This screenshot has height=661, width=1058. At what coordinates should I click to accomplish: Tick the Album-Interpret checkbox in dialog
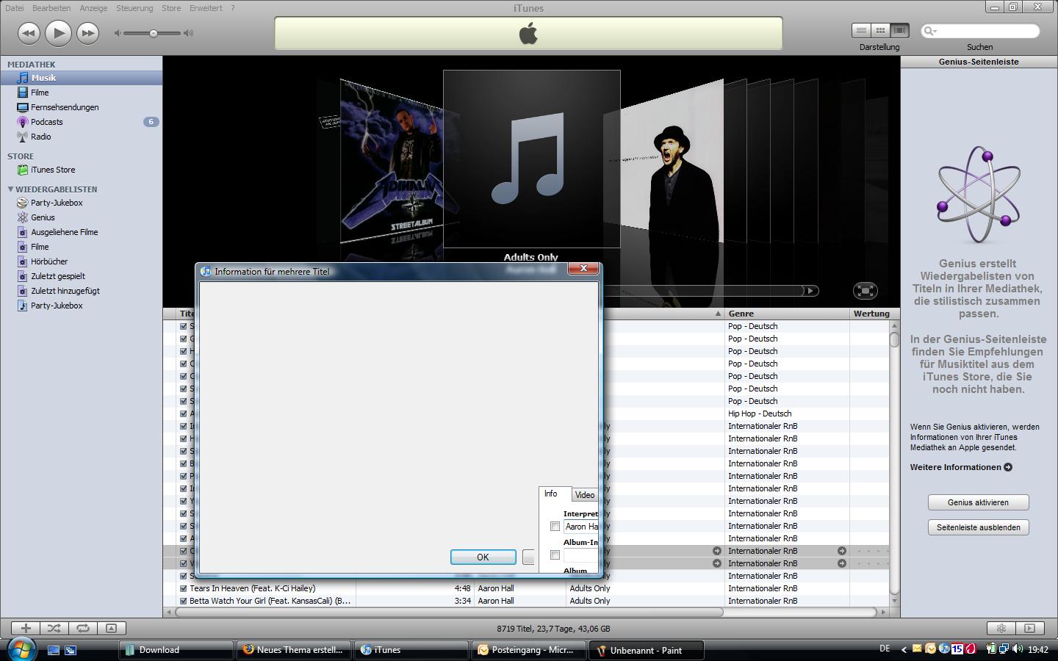click(x=555, y=555)
